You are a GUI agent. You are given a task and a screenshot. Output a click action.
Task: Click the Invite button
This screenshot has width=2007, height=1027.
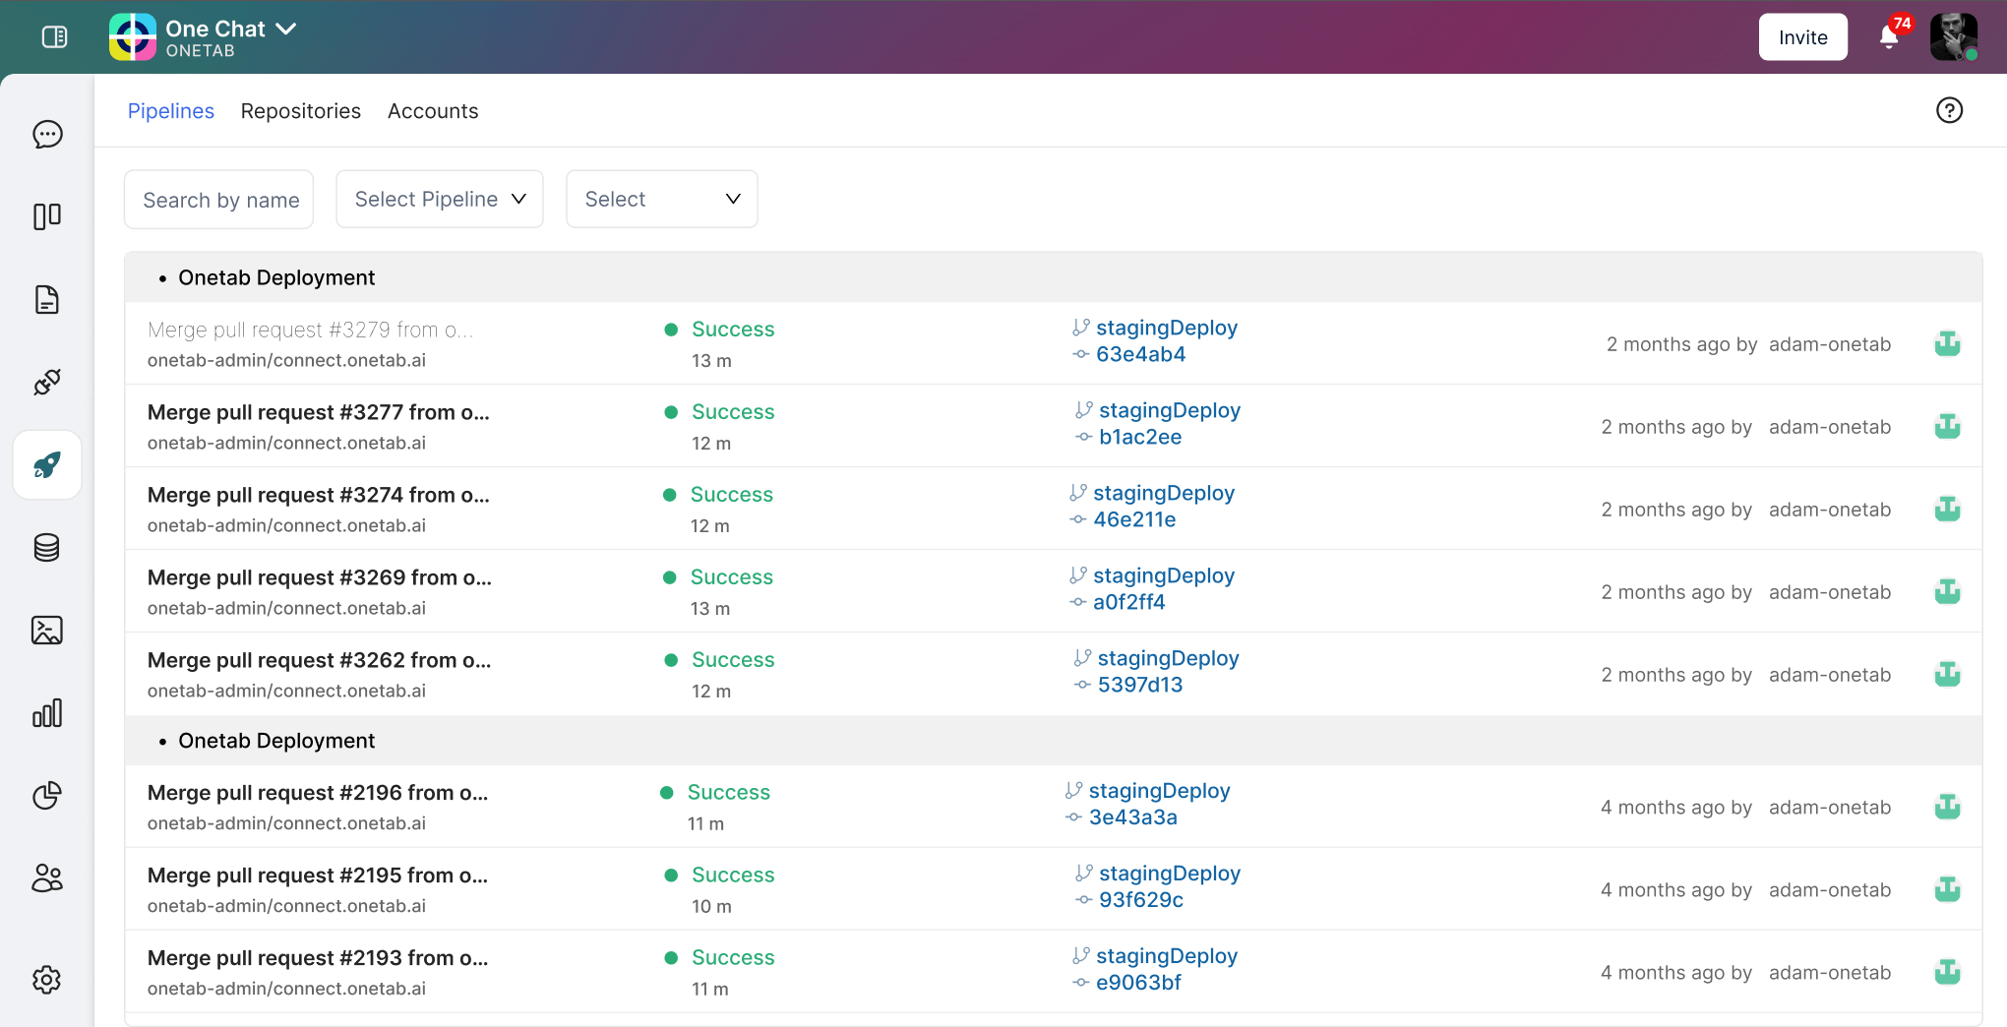(1803, 37)
